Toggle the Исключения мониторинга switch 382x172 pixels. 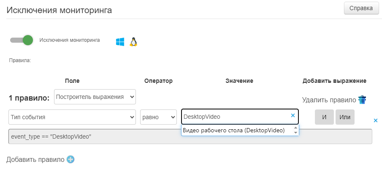tap(22, 40)
